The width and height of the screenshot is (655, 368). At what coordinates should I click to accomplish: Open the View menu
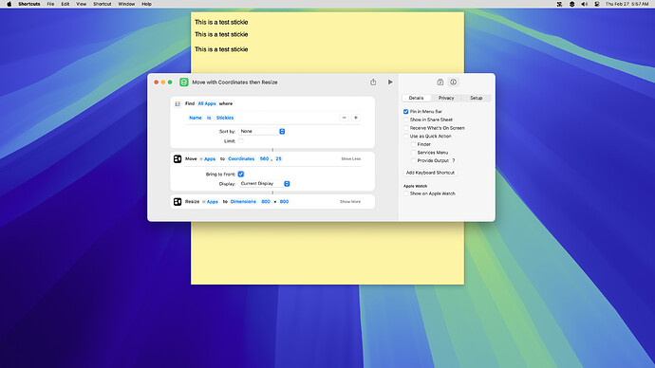coord(81,4)
